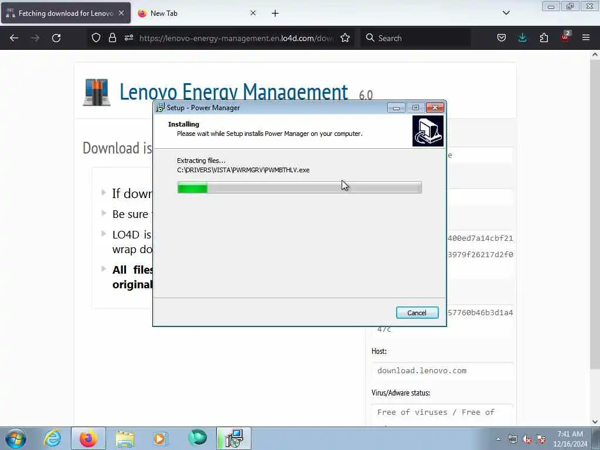The image size is (600, 450).
Task: Launch Internet Explorer from the taskbar
Action: [52, 438]
